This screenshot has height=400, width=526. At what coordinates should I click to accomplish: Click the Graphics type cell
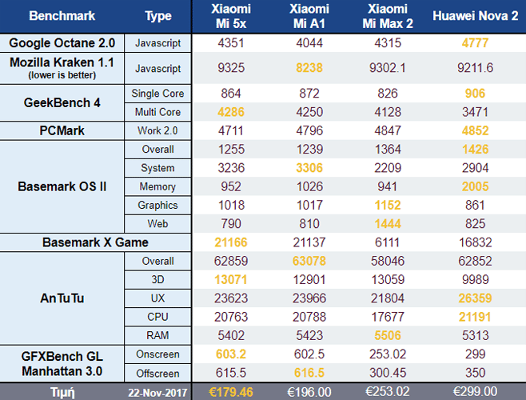point(157,206)
